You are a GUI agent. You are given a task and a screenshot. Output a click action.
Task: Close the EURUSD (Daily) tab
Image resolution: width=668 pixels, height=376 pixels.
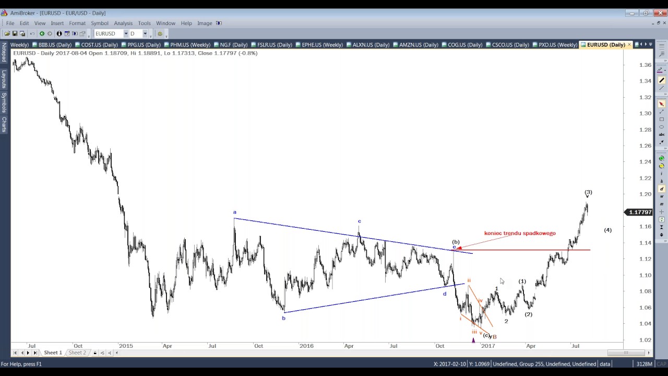tap(629, 45)
